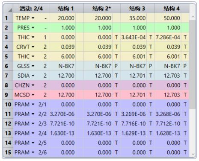Click the scrollbar down arrow
Screen dimensions: 199x161
coord(193,154)
